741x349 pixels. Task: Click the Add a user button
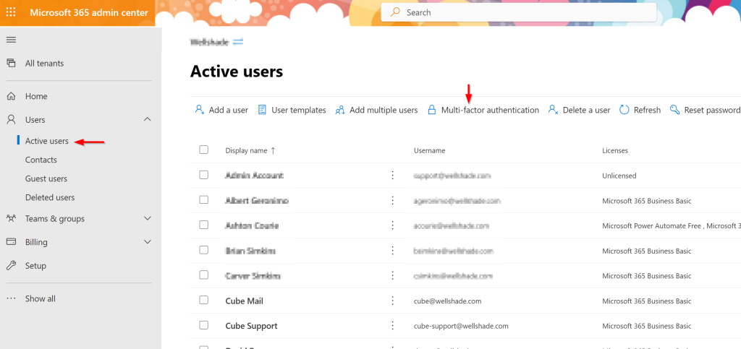pos(221,110)
